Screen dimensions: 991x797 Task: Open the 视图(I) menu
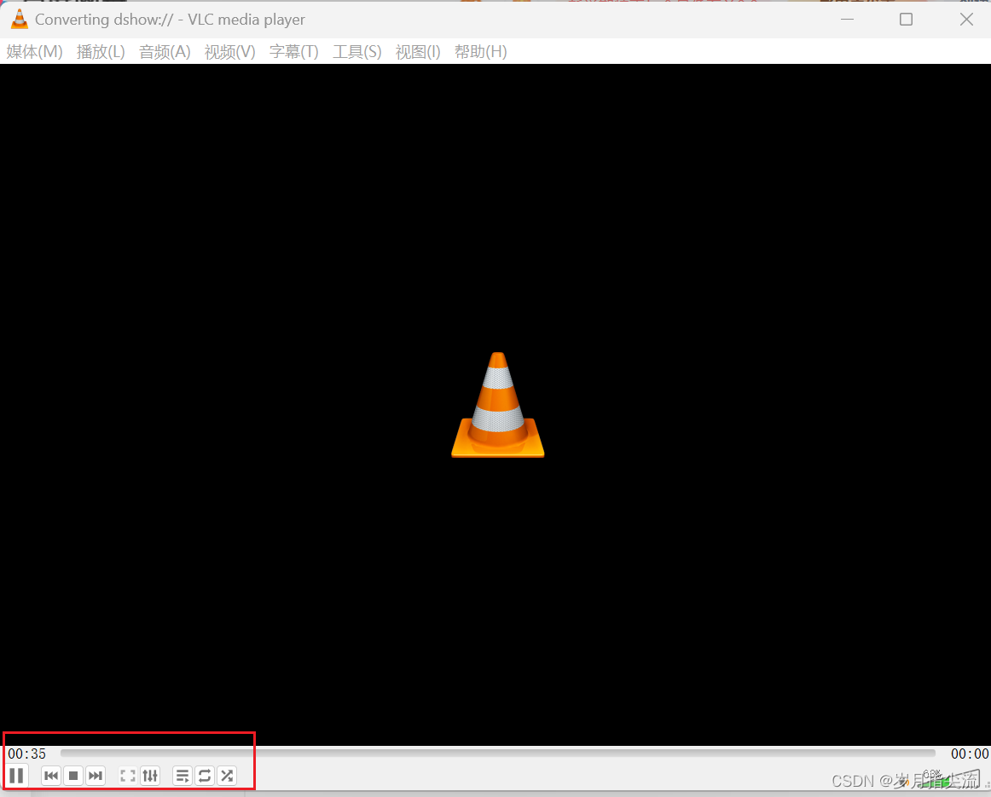tap(418, 52)
